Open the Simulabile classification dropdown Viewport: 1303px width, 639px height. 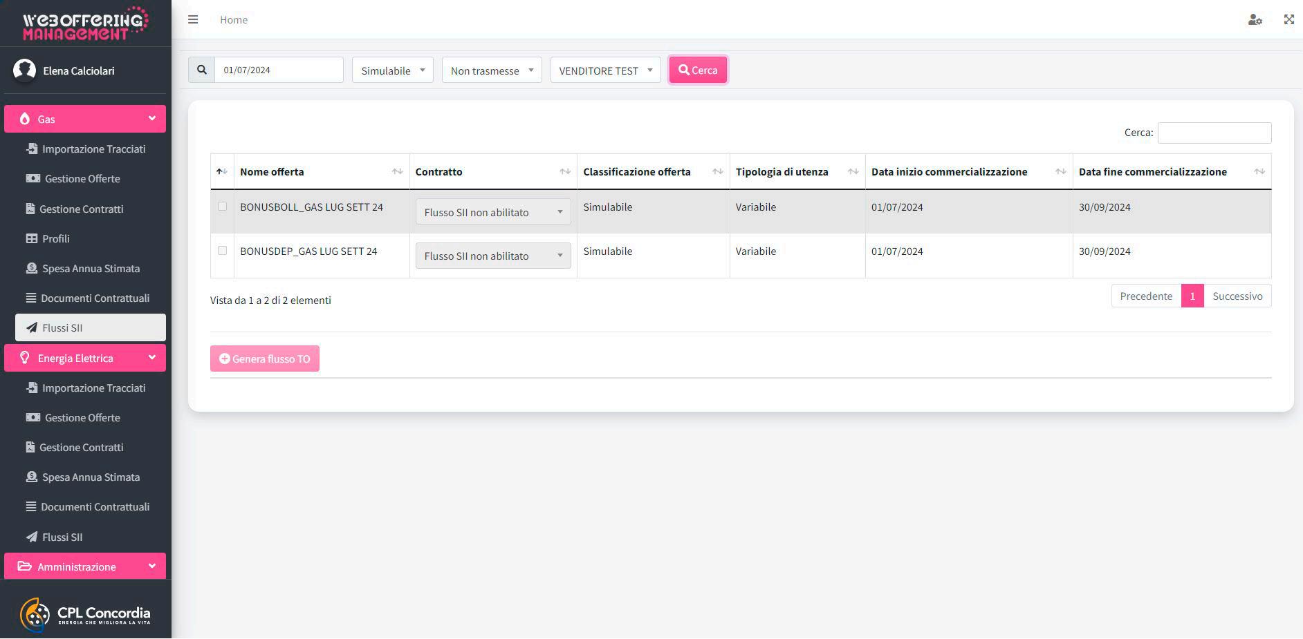pyautogui.click(x=393, y=70)
